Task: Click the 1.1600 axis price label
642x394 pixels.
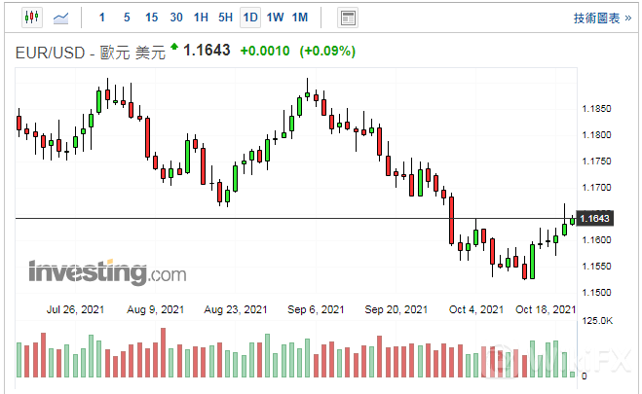Action: tap(596, 240)
